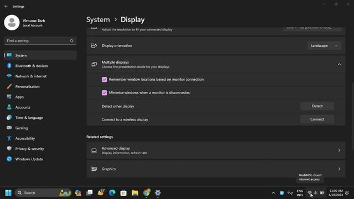
Task: Click the search magnifier in Find a setting
Action: pos(71,40)
